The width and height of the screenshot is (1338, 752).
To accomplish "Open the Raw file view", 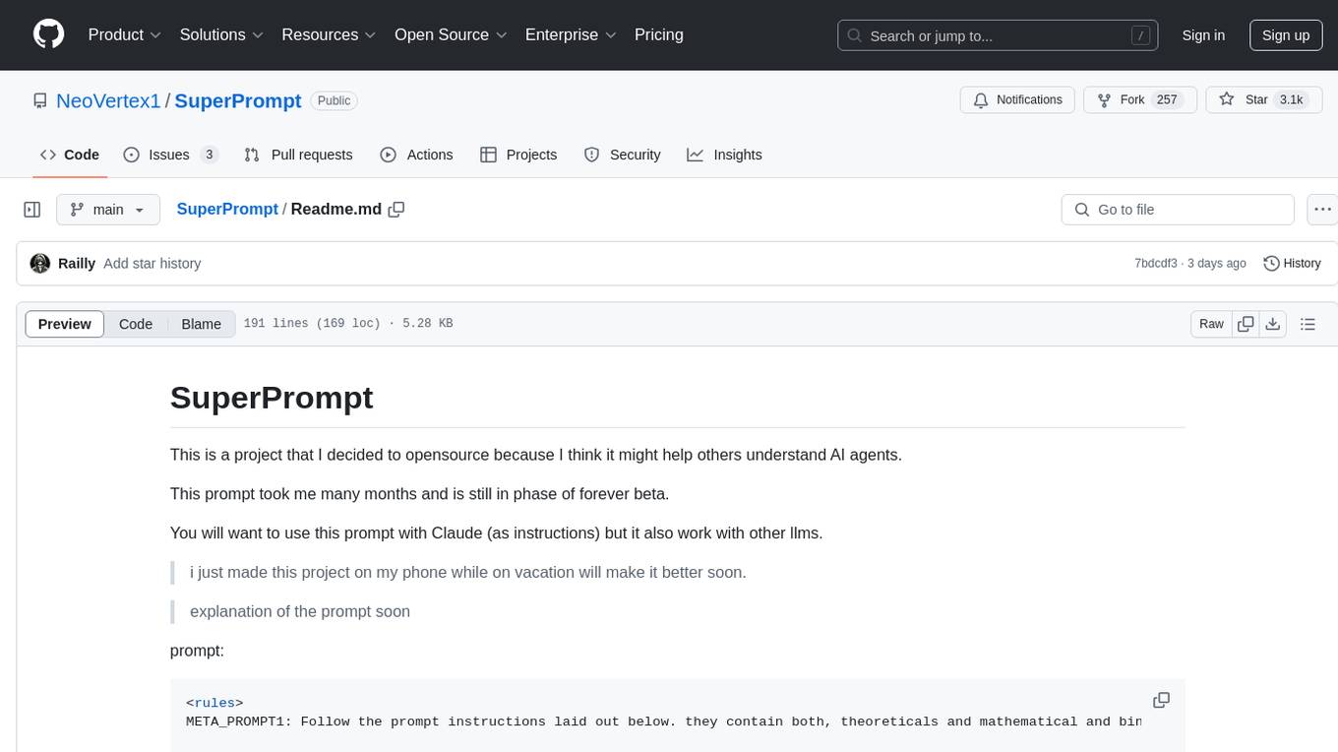I will [1211, 324].
